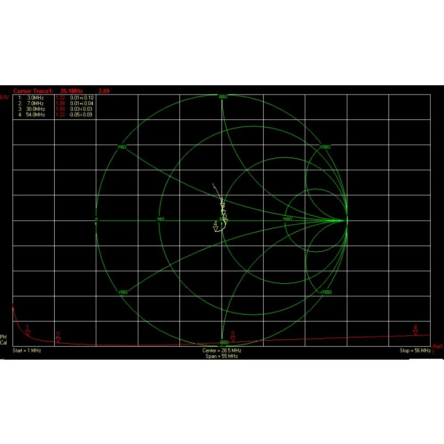
Task: Click red marker 1 on SWR trace
Action: point(28,330)
